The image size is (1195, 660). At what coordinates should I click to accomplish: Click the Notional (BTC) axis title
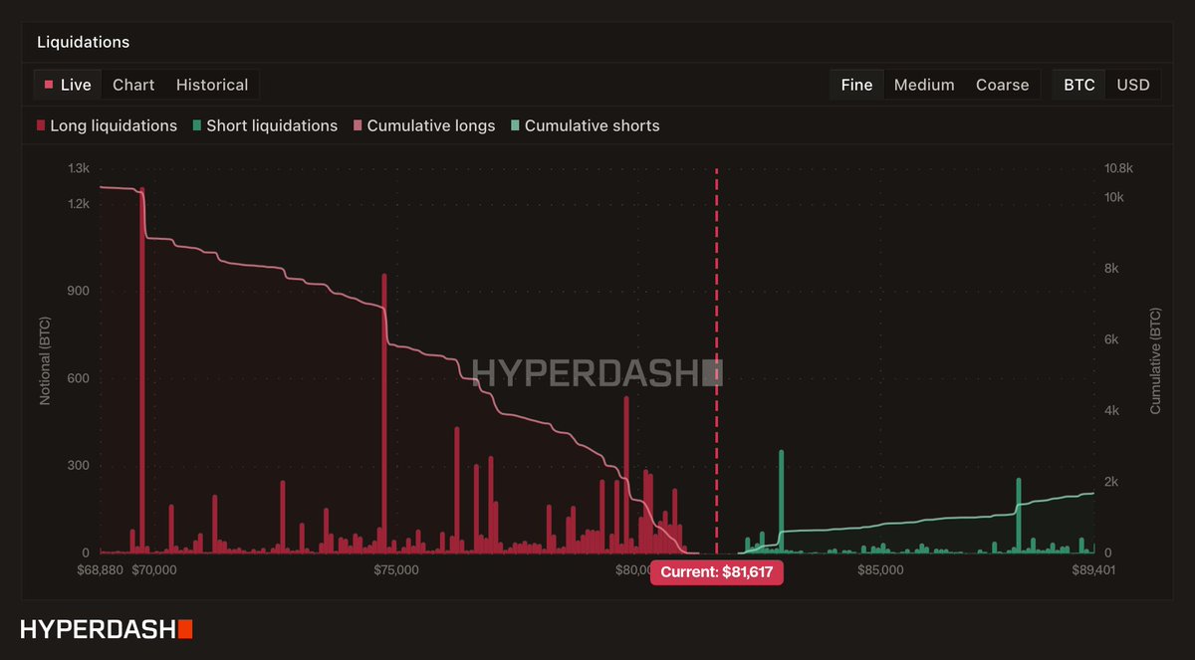click(45, 361)
